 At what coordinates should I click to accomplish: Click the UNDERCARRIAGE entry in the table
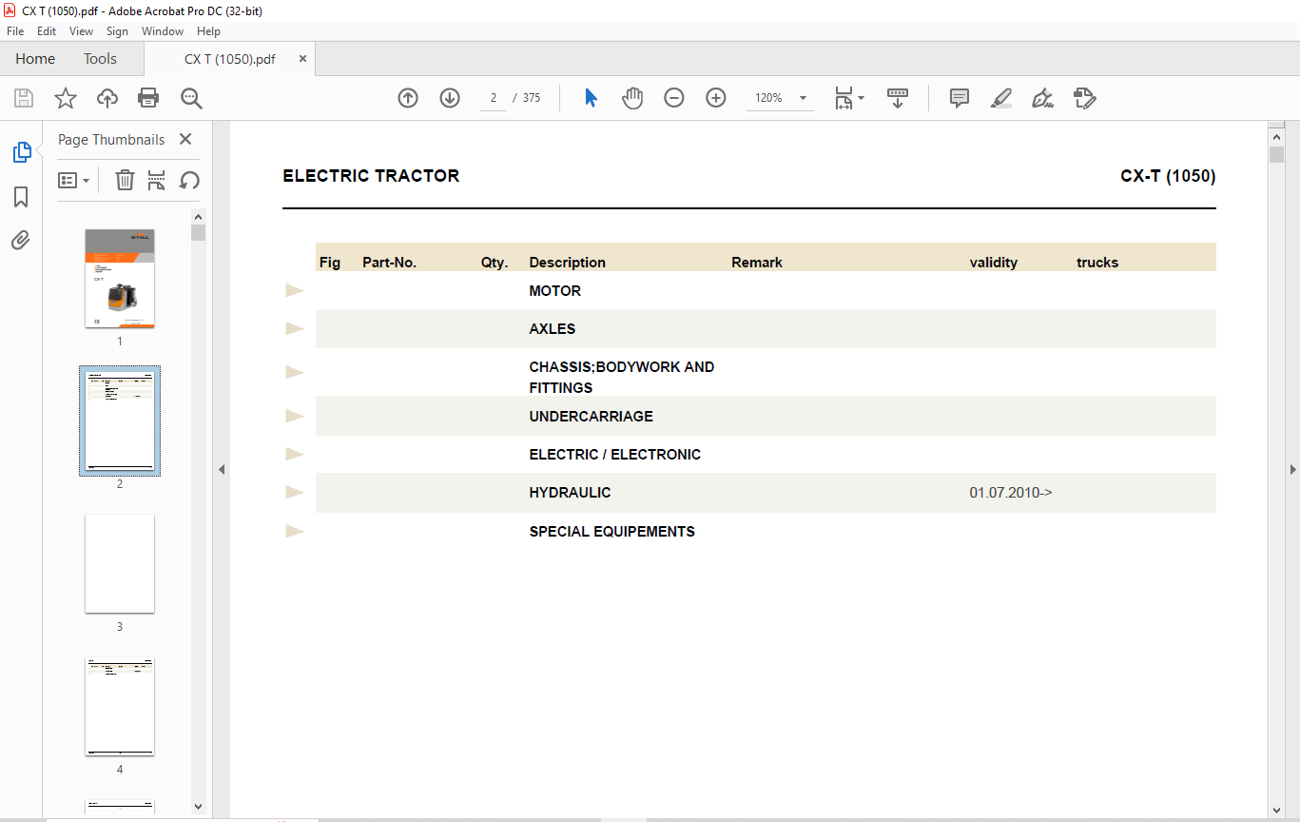[591, 417]
